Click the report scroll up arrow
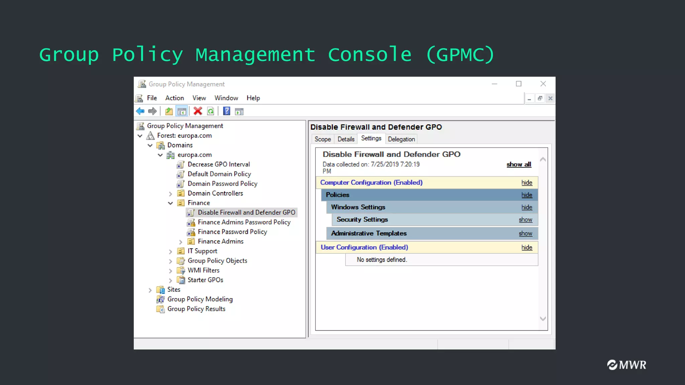The image size is (685, 385). [x=543, y=159]
